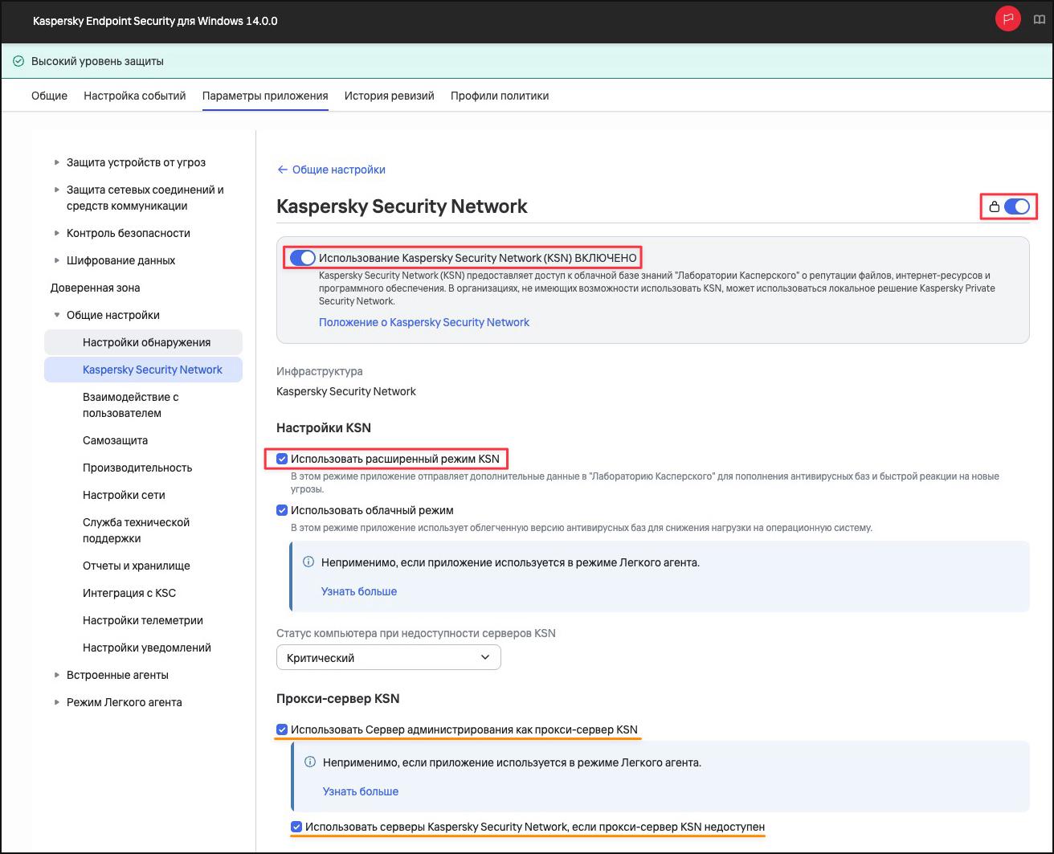1054x854 pixels.
Task: Click the "Kaspersky Endpoint Security для Windows 14.0.0" title
Action: 155,21
